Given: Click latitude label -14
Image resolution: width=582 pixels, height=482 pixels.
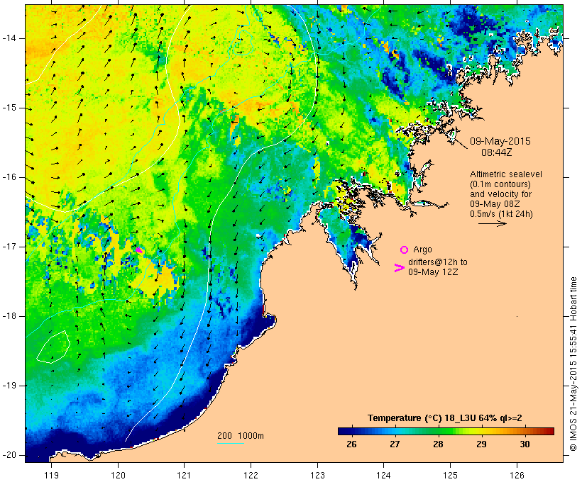Looking at the screenshot, I should [9, 38].
